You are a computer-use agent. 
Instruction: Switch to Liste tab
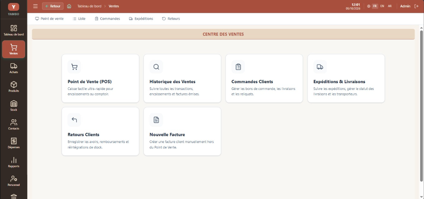click(79, 19)
